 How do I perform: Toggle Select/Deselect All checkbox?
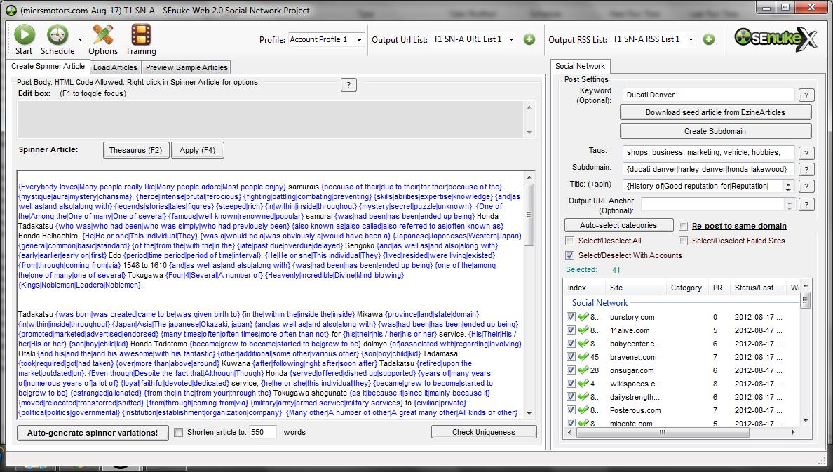pos(569,241)
